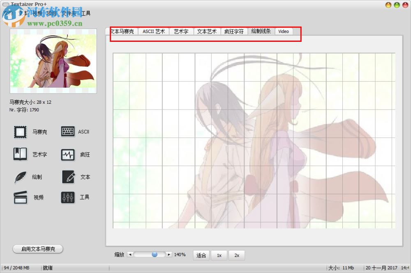Click the 适合 fit zoom button
Image resolution: width=411 pixels, height=273 pixels.
click(201, 255)
